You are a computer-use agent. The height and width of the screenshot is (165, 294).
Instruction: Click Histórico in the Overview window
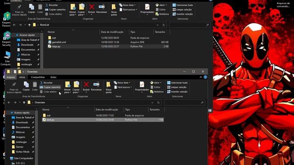(x=157, y=92)
